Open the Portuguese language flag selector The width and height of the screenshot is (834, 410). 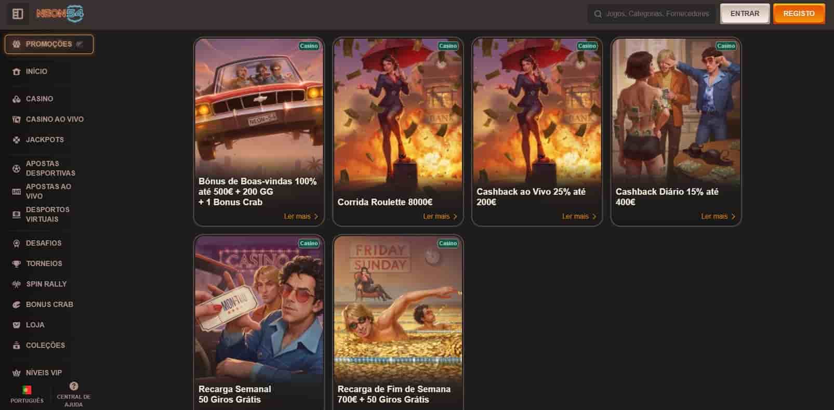(x=27, y=390)
